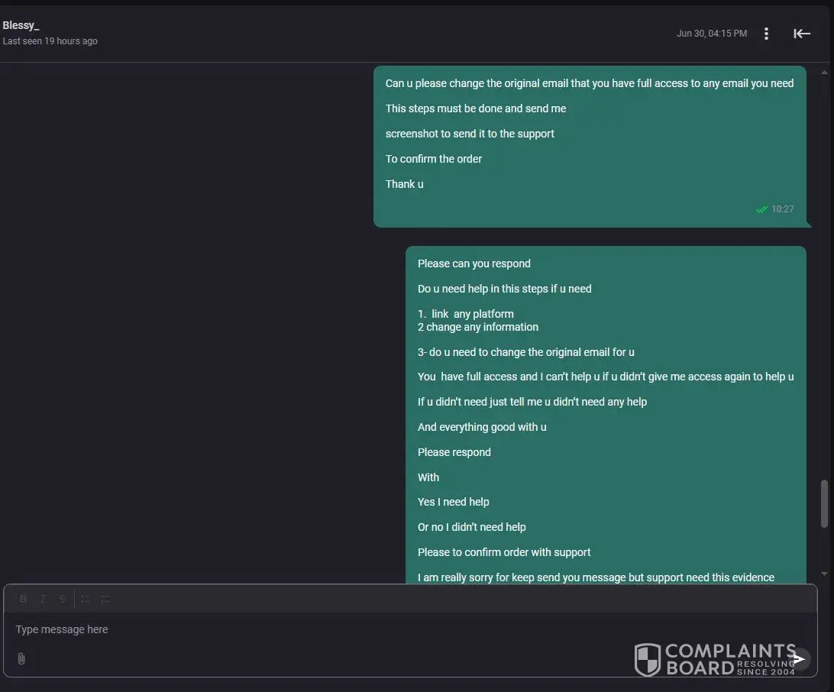Viewport: 834px width, 692px height.
Task: Click the double-check read receipt icon
Action: pos(761,209)
